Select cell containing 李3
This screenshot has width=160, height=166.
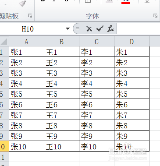tap(96, 73)
